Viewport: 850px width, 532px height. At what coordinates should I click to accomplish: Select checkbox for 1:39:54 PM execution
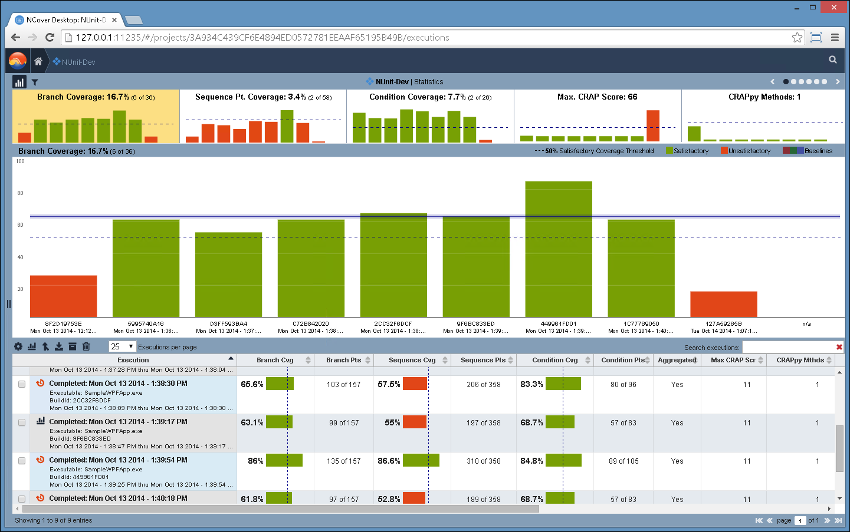pos(22,461)
